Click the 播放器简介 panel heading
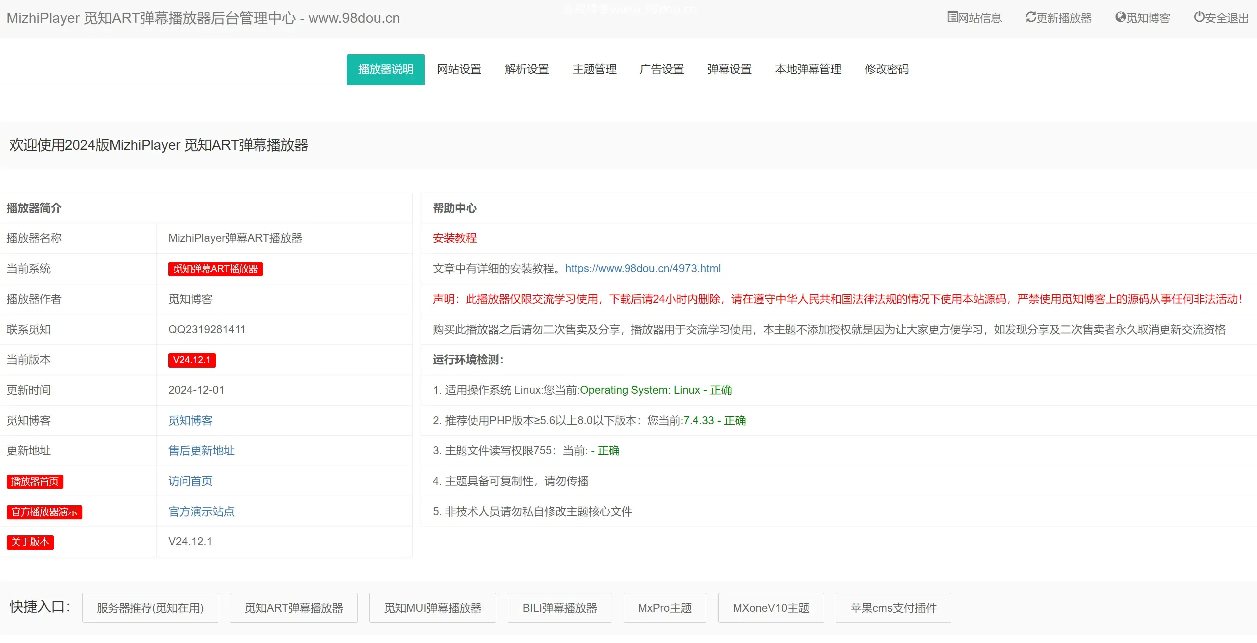This screenshot has height=643, width=1257. point(34,208)
